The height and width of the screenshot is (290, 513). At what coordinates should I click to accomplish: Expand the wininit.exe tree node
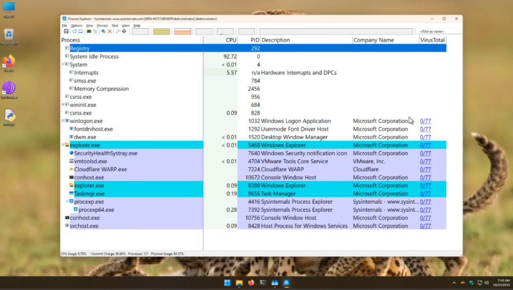coord(63,104)
